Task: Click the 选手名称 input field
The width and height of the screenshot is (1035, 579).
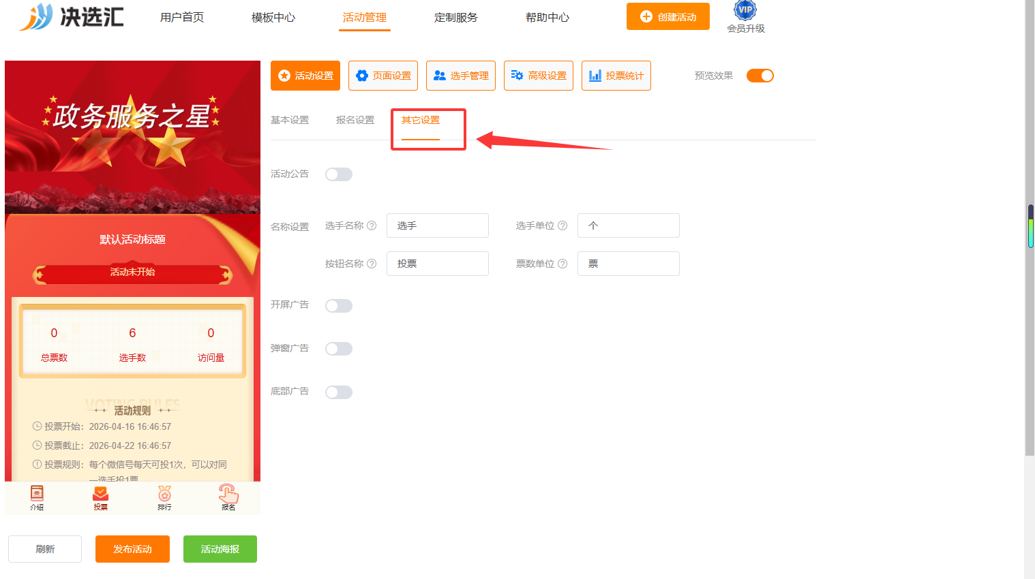Action: click(438, 225)
